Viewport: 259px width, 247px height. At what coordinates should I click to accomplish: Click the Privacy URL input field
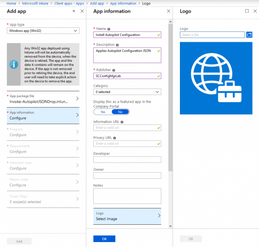point(127,143)
